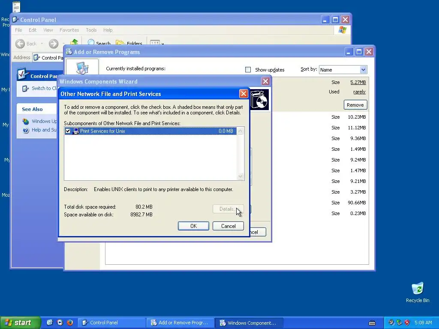Select the 0.23MB program size row

coord(349,213)
